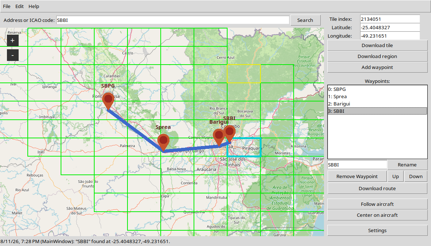431x246 pixels.
Task: Click the blue route line between SBPG and Sprea
Action: point(135,130)
